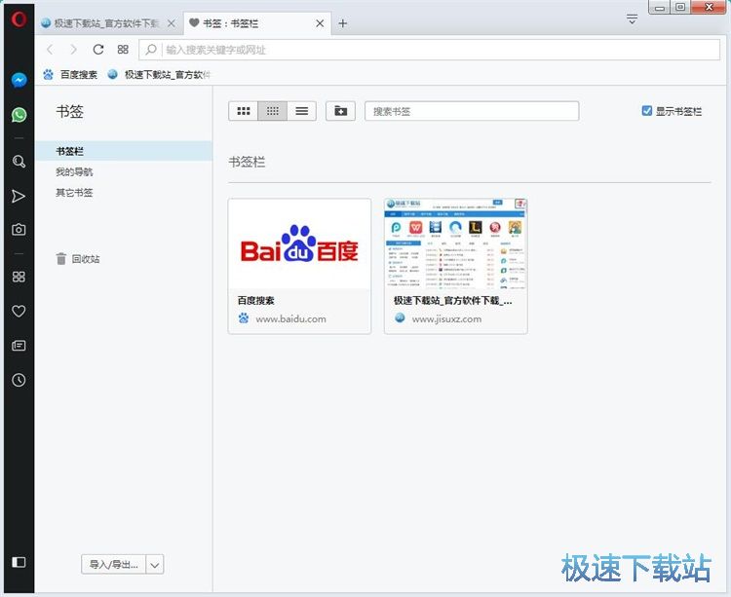Close the 极速下载站 tab
The height and width of the screenshot is (597, 731).
[x=172, y=23]
